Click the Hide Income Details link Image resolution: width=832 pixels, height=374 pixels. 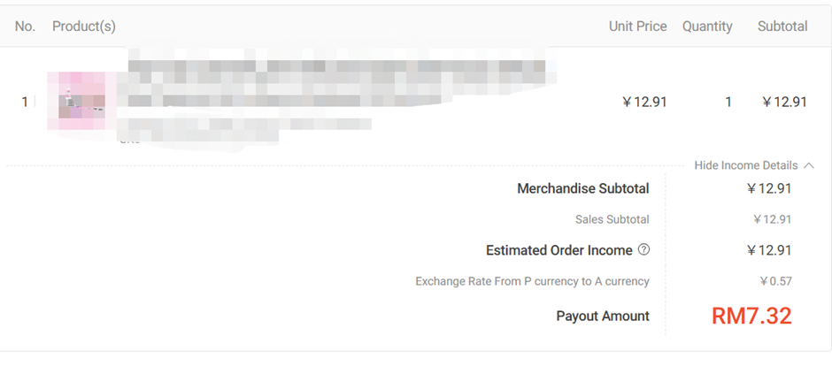pos(745,165)
